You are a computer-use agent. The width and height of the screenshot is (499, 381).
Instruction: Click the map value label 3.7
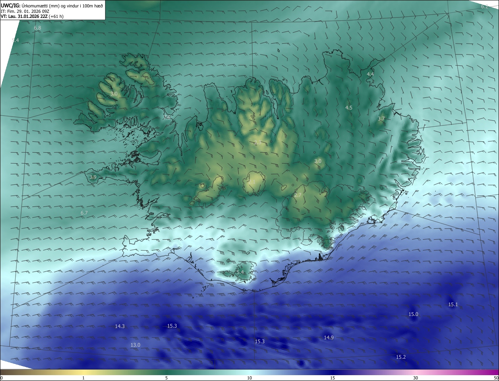(x=381, y=118)
